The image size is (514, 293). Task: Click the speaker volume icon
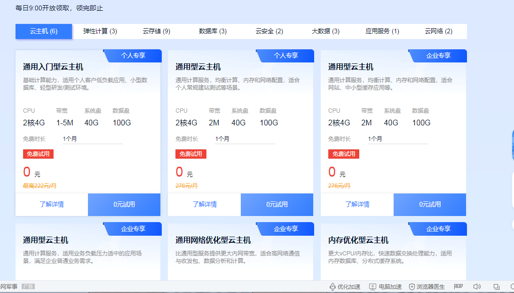[476, 286]
